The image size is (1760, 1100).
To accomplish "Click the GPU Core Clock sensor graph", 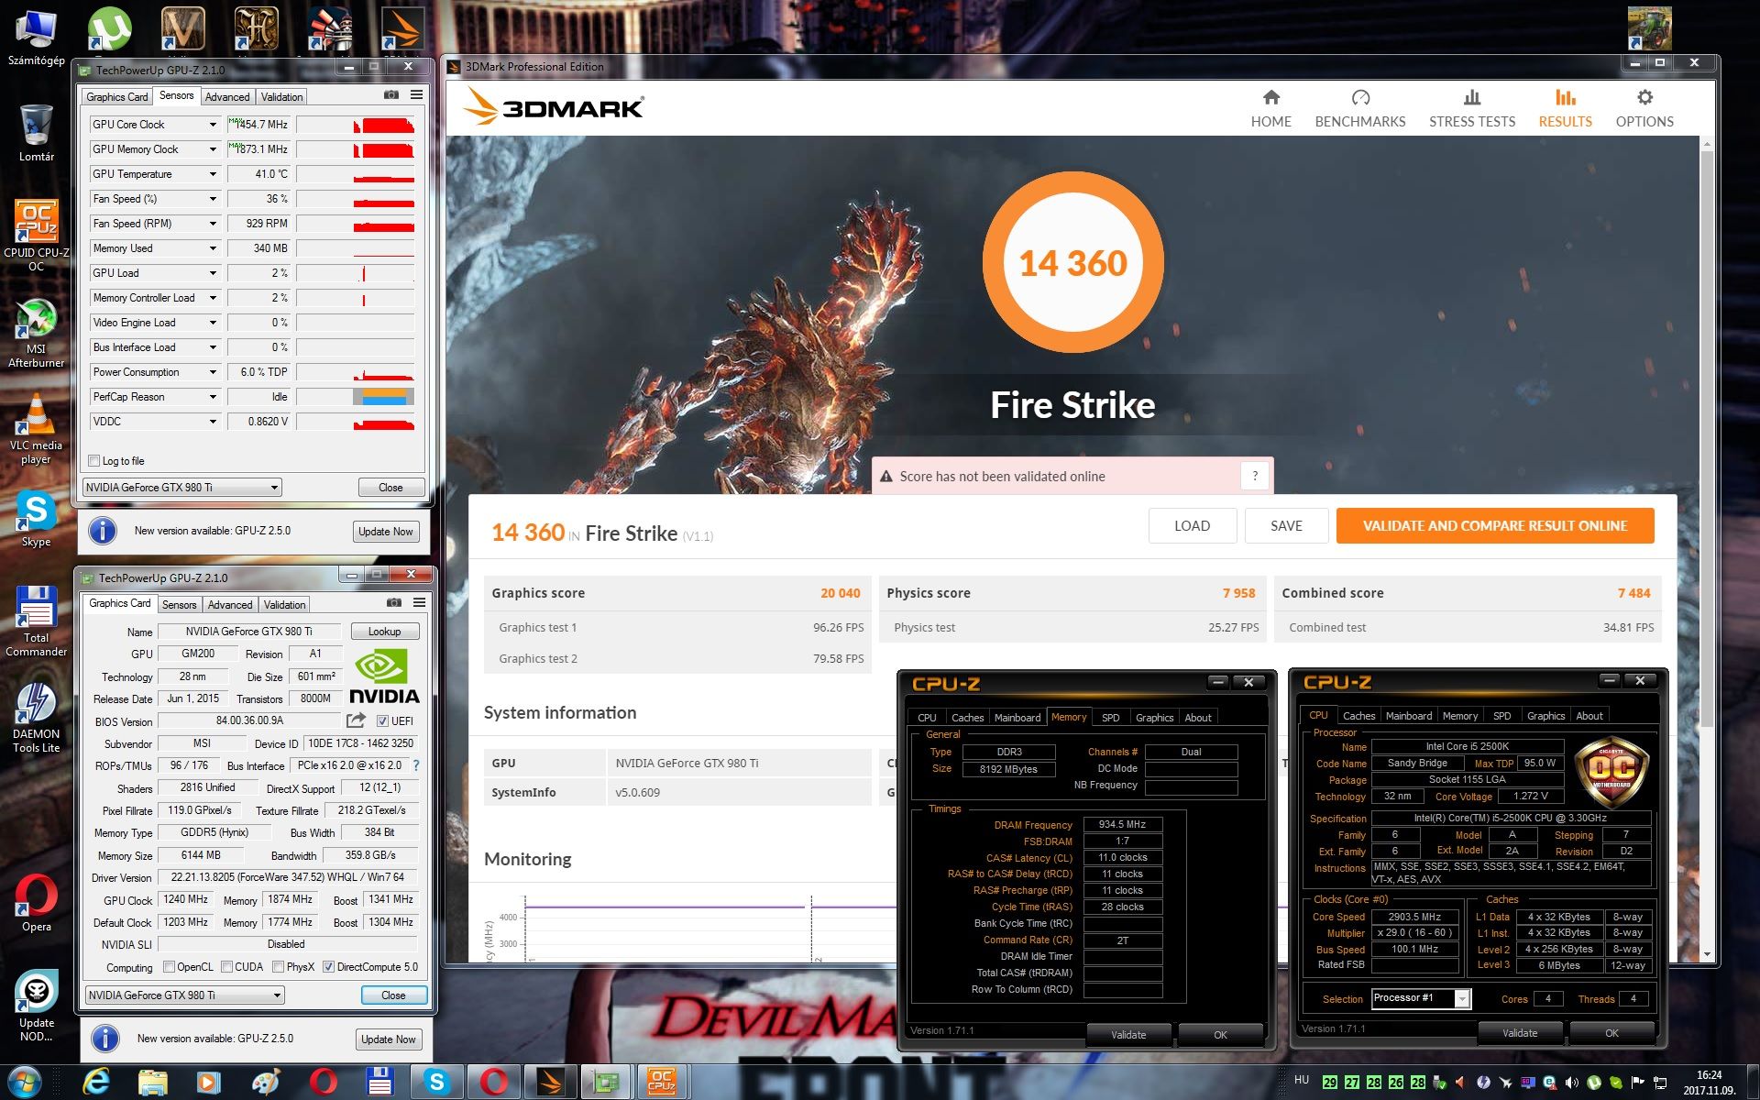I will [x=356, y=125].
